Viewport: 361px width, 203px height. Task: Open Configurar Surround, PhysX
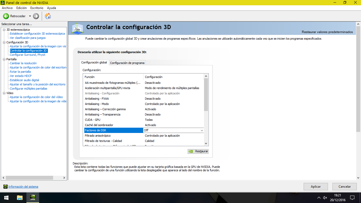(x=27, y=55)
